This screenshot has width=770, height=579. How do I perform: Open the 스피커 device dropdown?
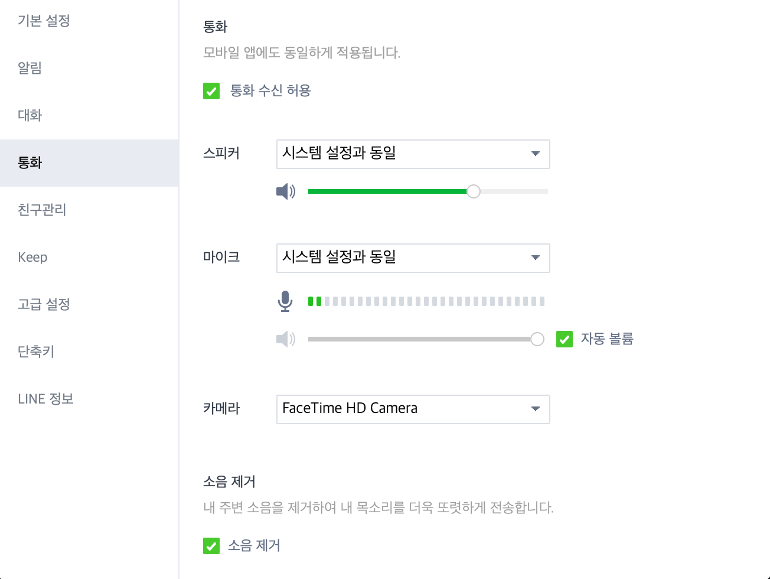413,154
